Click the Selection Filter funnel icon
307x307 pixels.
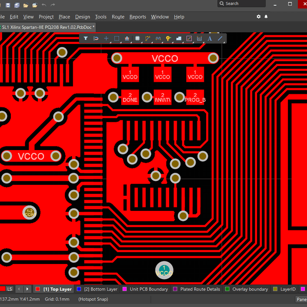[x=86, y=38]
